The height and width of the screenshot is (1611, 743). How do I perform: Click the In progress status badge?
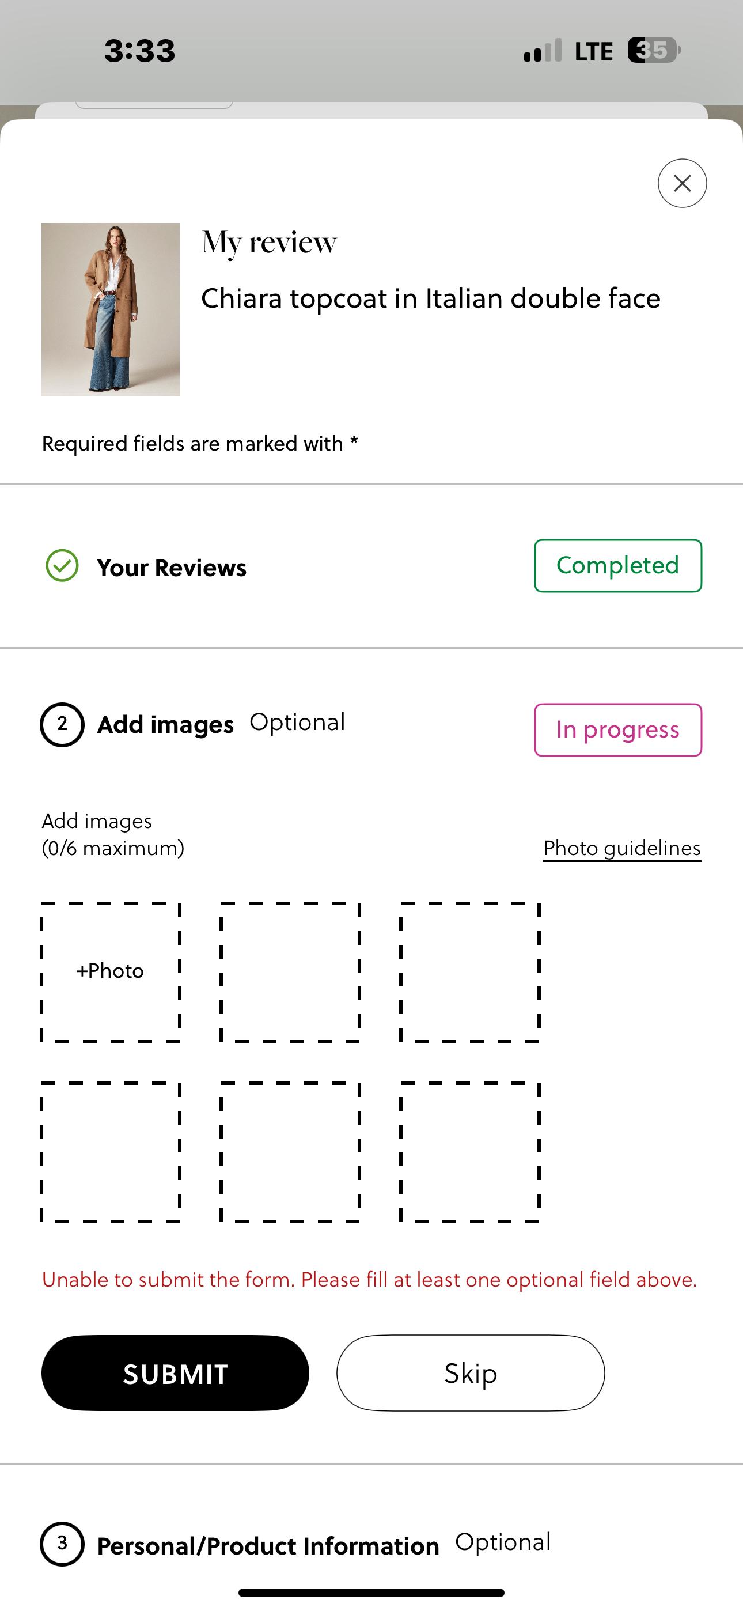[617, 730]
